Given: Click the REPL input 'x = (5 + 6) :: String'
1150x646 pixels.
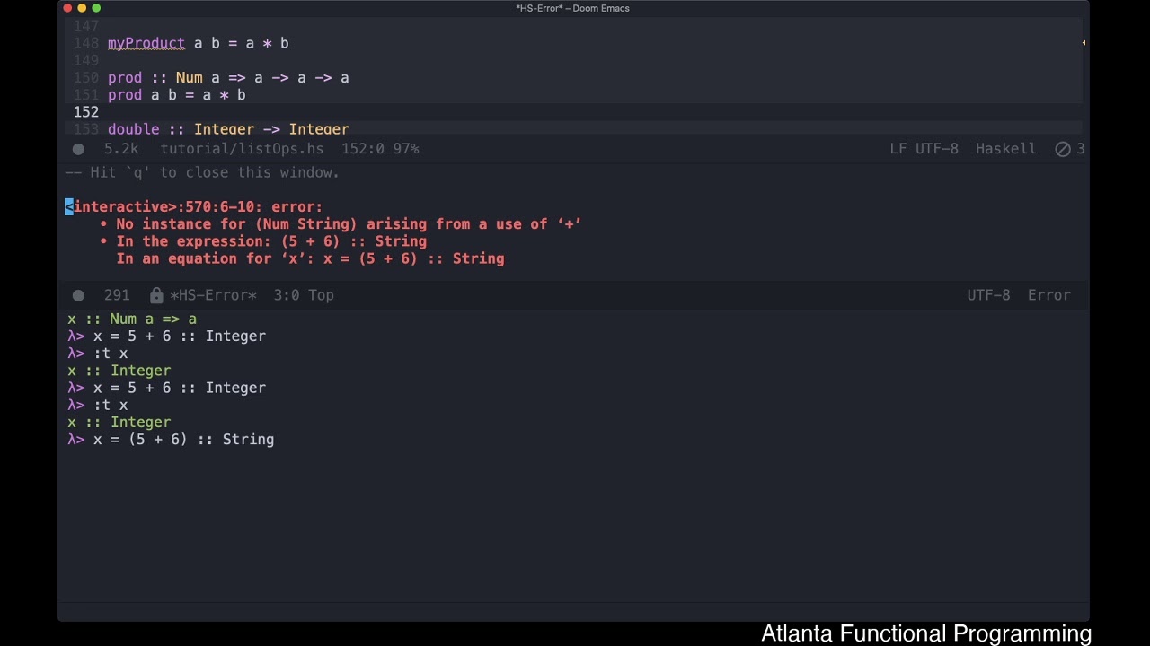Looking at the screenshot, I should click(x=183, y=440).
